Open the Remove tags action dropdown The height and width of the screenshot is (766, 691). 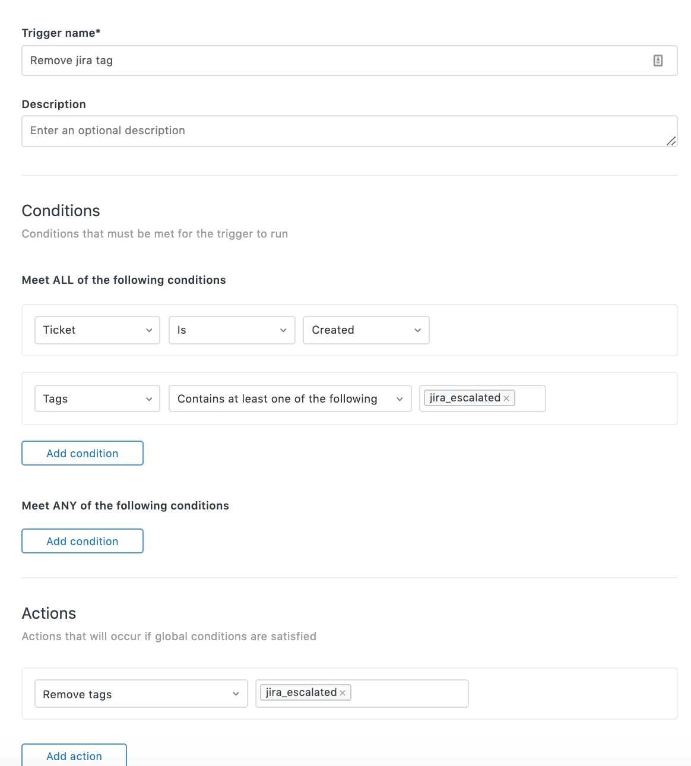tap(141, 694)
